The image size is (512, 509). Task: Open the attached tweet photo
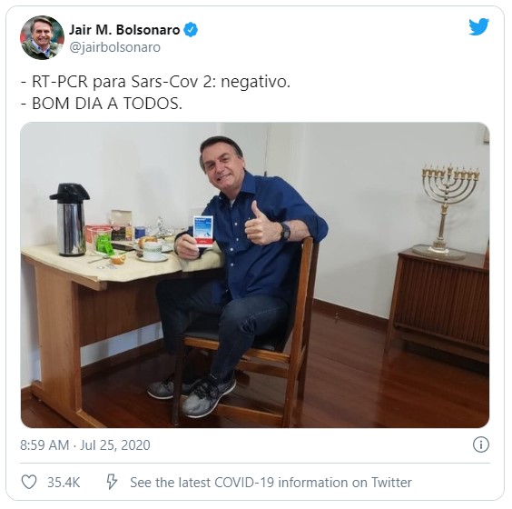[x=255, y=274]
